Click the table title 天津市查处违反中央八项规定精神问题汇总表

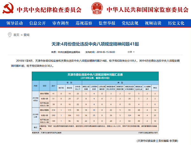(x=95, y=75)
